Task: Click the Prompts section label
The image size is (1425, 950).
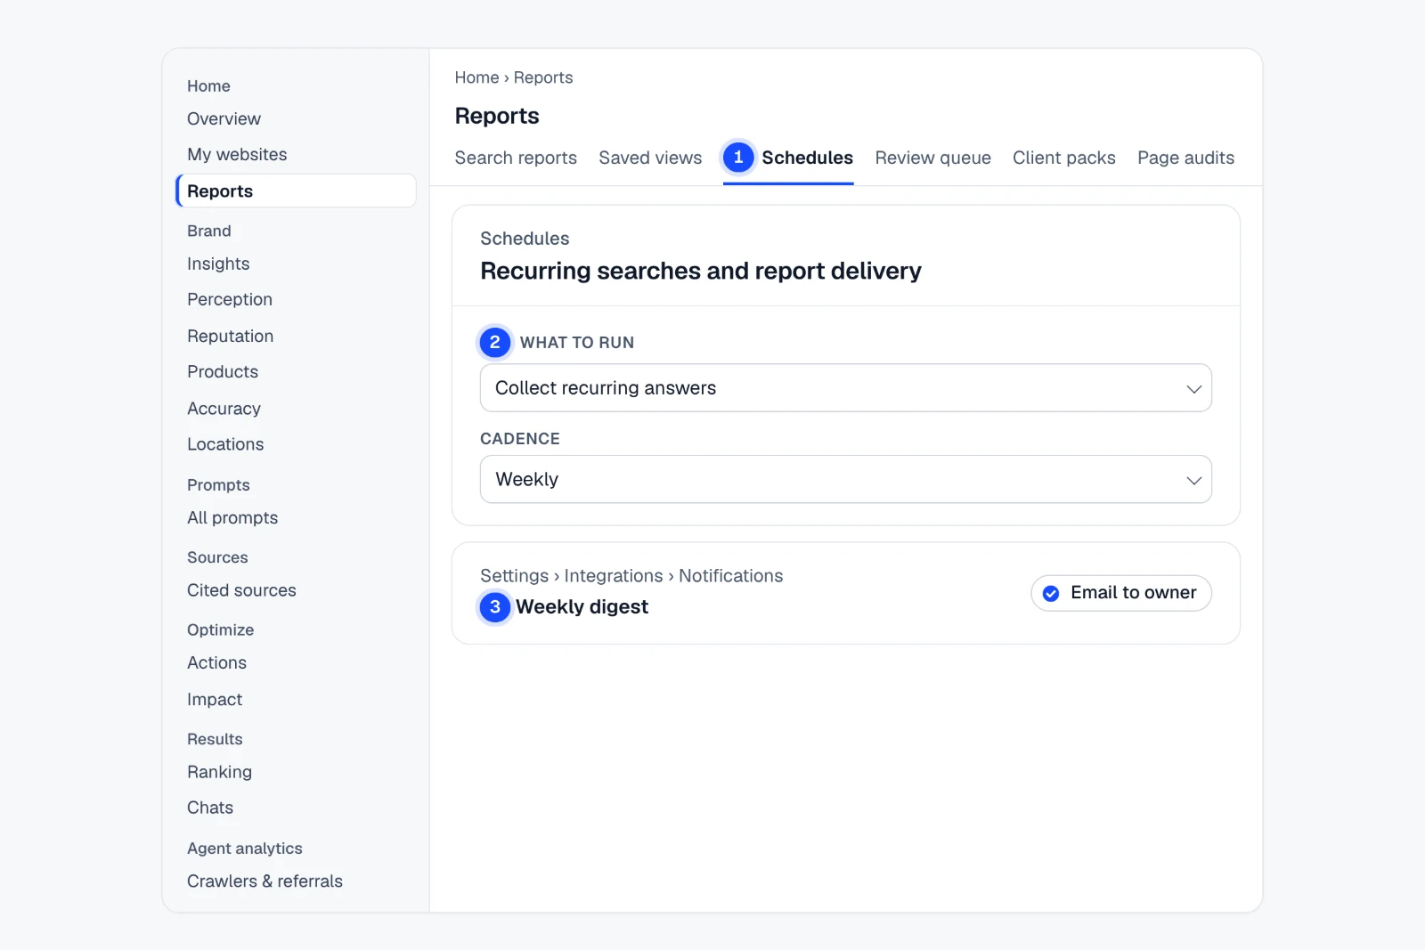Action: 218,485
